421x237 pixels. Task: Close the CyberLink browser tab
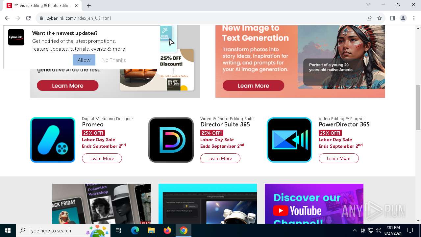76,6
